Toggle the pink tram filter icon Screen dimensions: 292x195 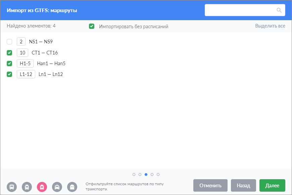(x=42, y=187)
